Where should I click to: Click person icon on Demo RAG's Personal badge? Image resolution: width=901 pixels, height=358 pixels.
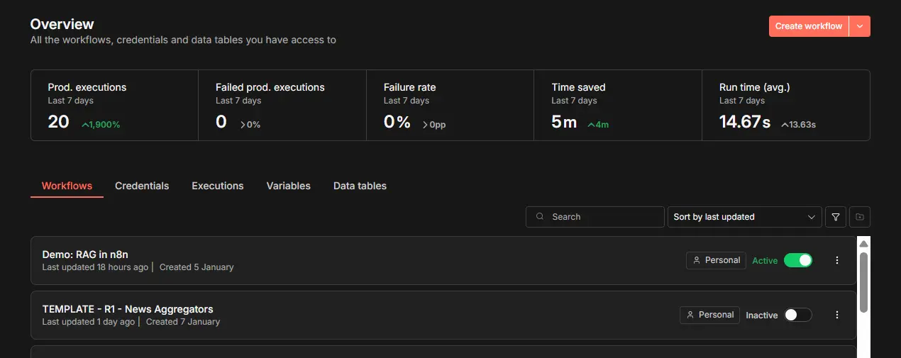tap(697, 260)
